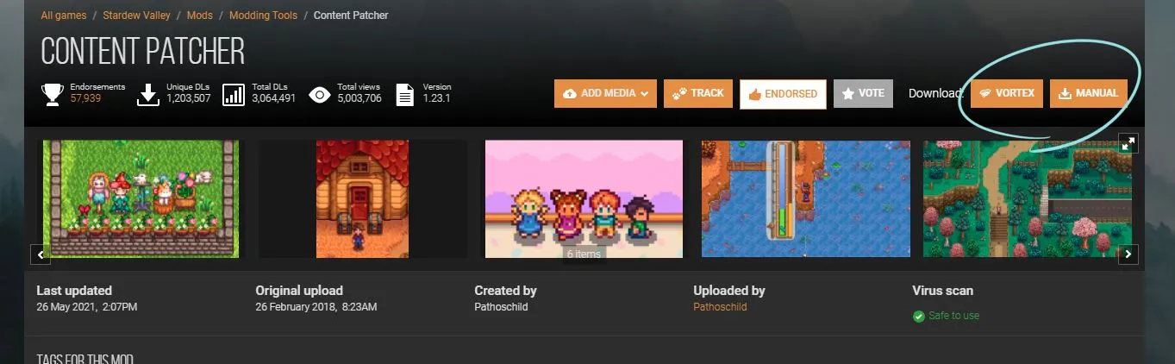Start a Manual download
This screenshot has width=1175, height=364.
(x=1088, y=93)
